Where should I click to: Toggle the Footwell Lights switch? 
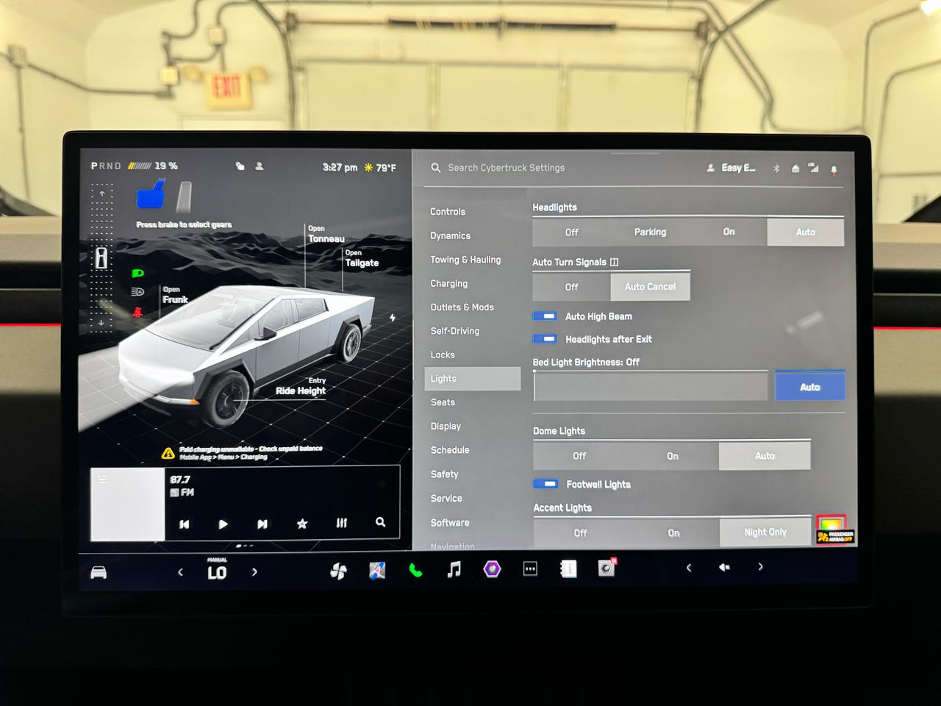(x=545, y=484)
